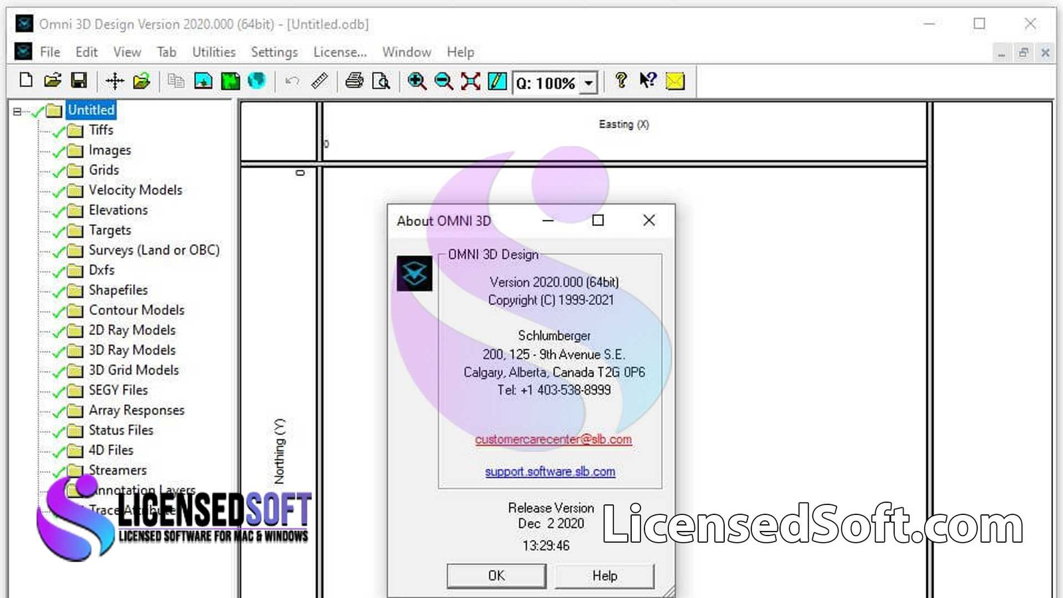The image size is (1063, 598).
Task: Click the OMNI logo icon in About dialog
Action: coord(415,273)
